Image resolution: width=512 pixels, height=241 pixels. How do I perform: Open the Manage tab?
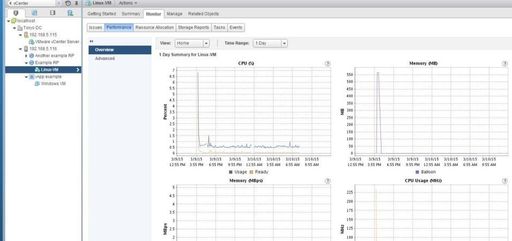point(175,14)
